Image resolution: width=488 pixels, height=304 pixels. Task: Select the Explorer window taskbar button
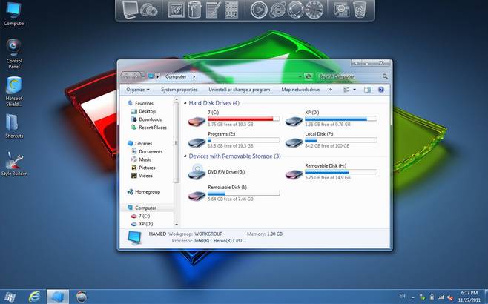(x=58, y=297)
